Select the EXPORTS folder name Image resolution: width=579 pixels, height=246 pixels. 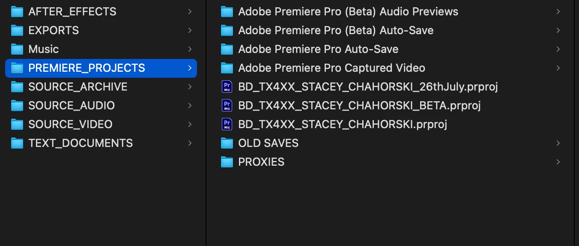click(54, 30)
